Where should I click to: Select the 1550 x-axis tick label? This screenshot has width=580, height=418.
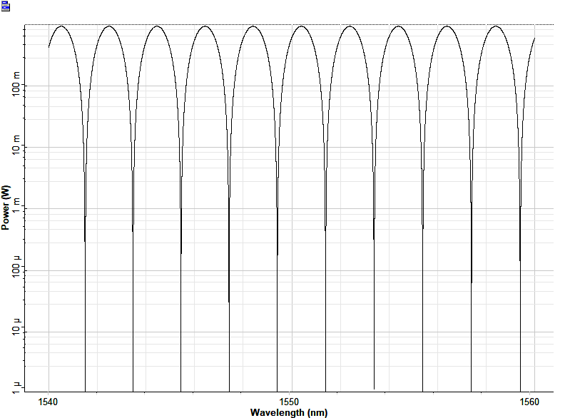[x=289, y=402]
